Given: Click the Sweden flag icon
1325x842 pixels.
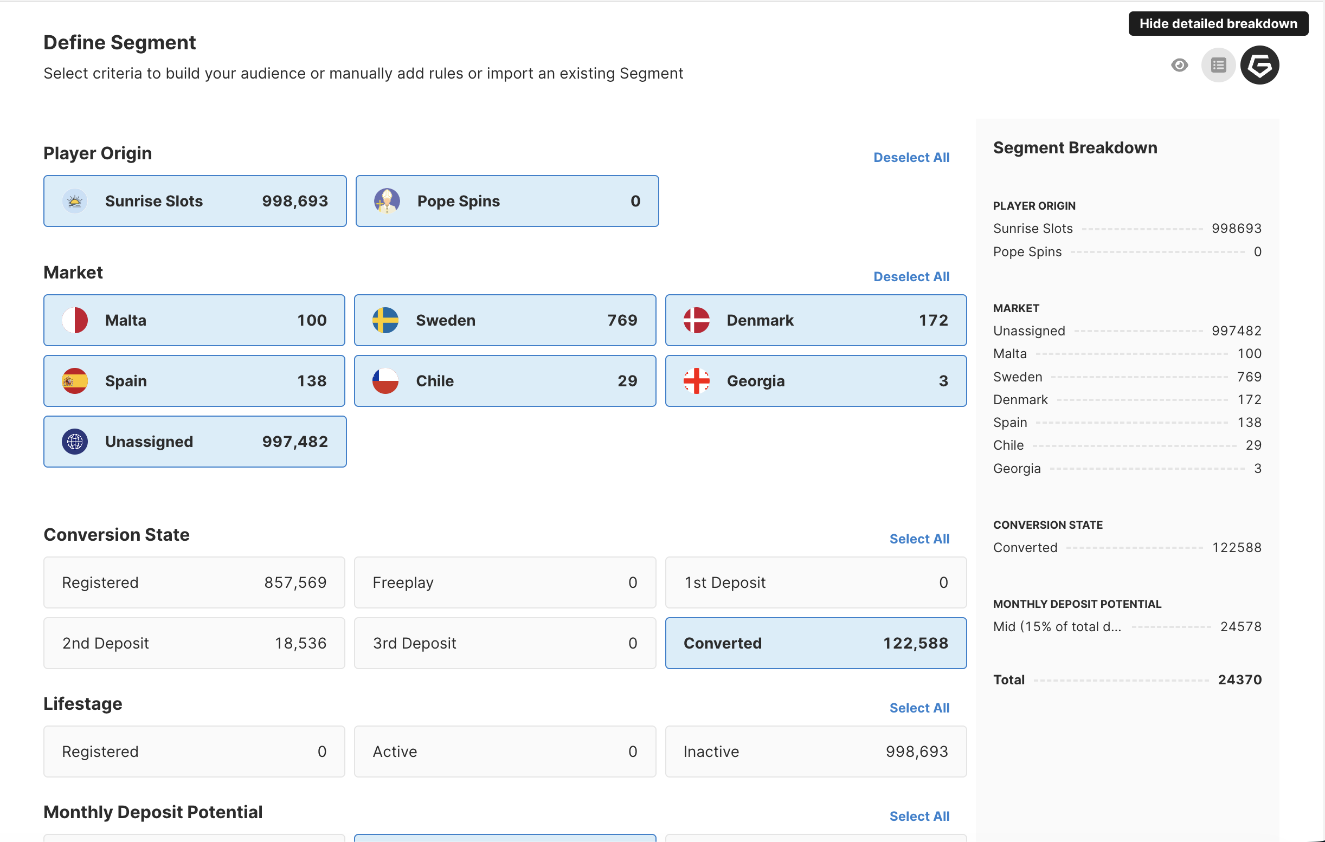Looking at the screenshot, I should [x=385, y=320].
